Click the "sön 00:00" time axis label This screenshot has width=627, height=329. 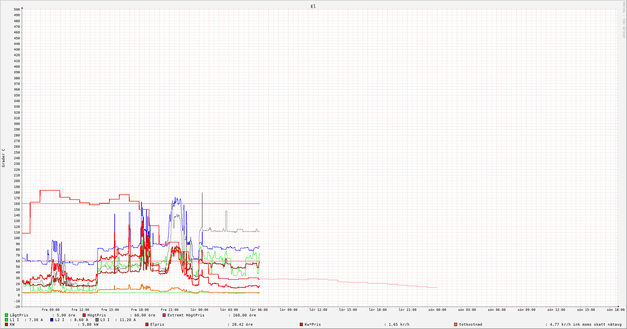[437, 310]
